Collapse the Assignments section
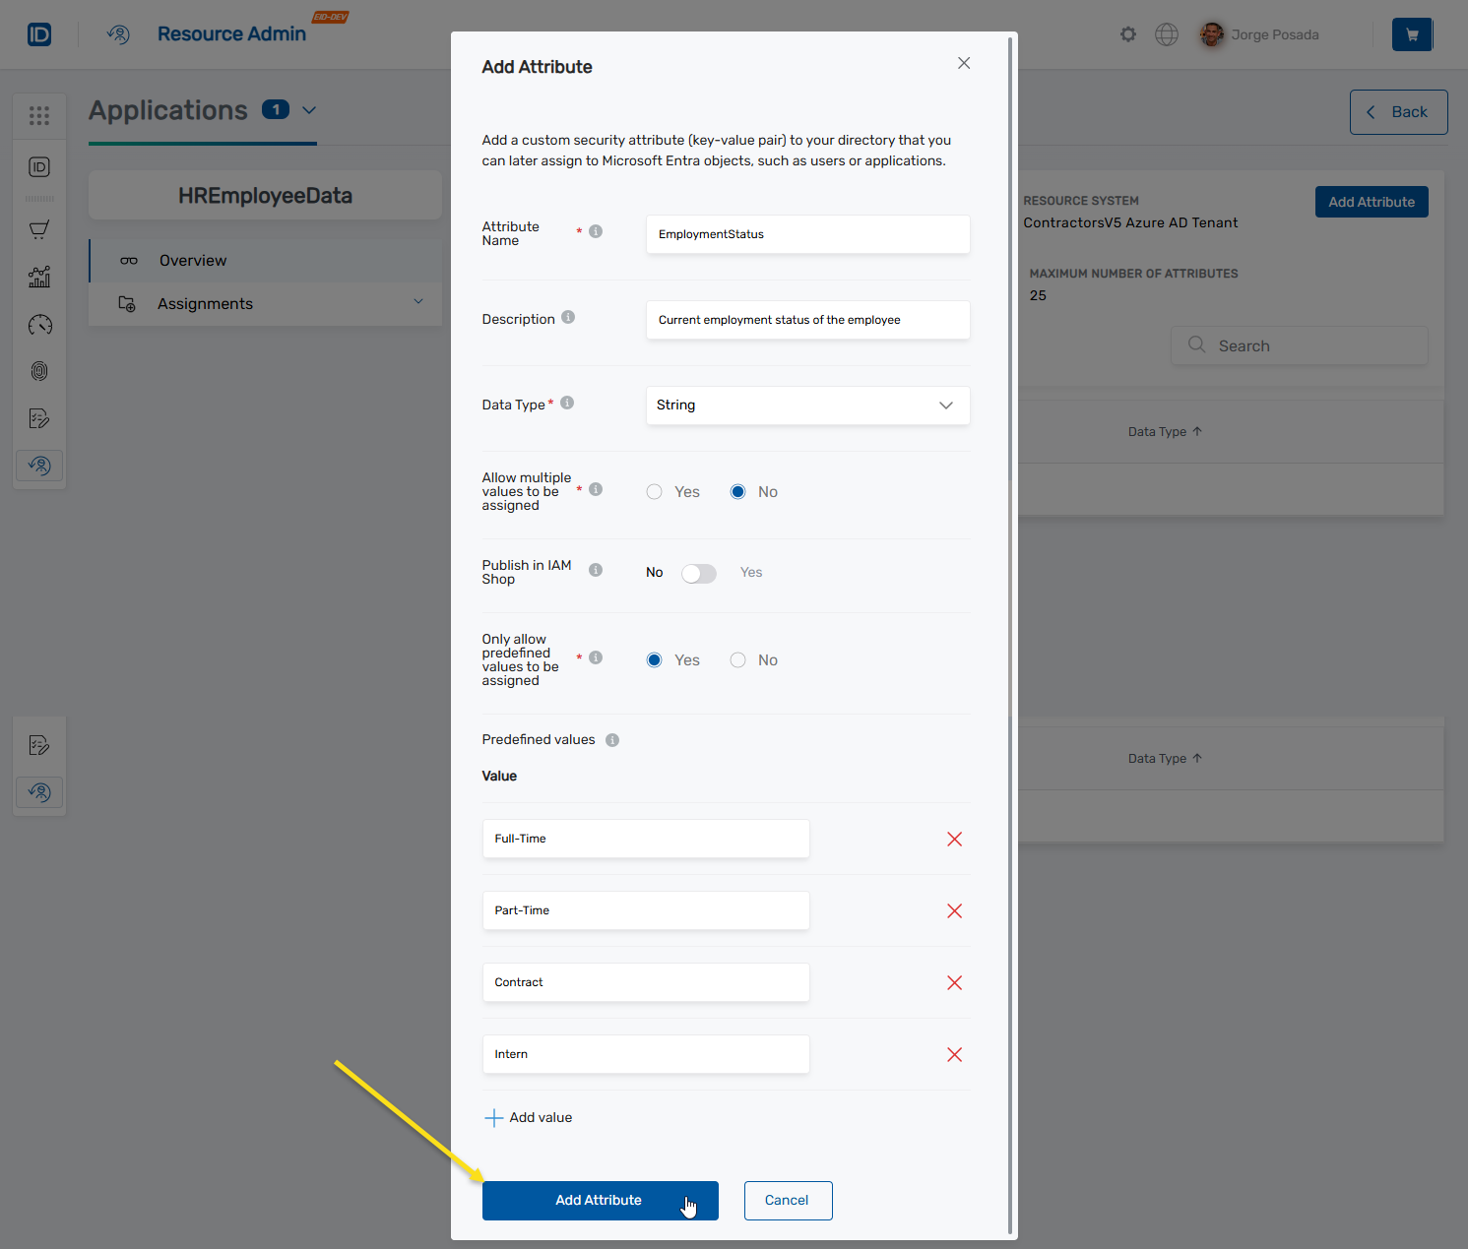 [417, 303]
